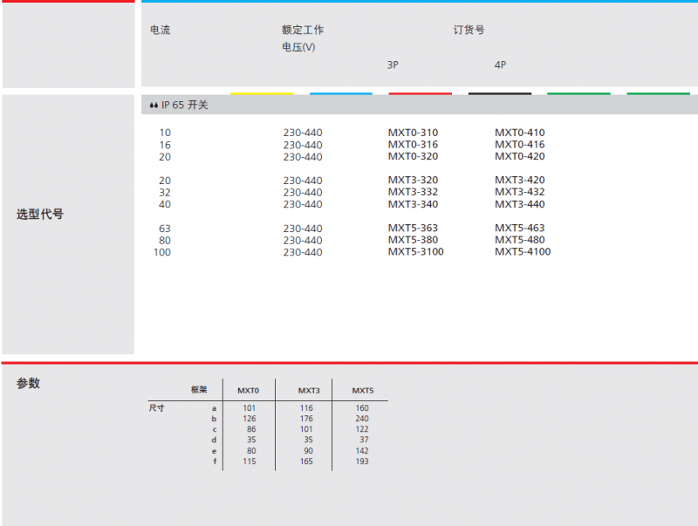Image resolution: width=698 pixels, height=526 pixels.
Task: Click the 框架 label in the parameters table
Action: [199, 390]
